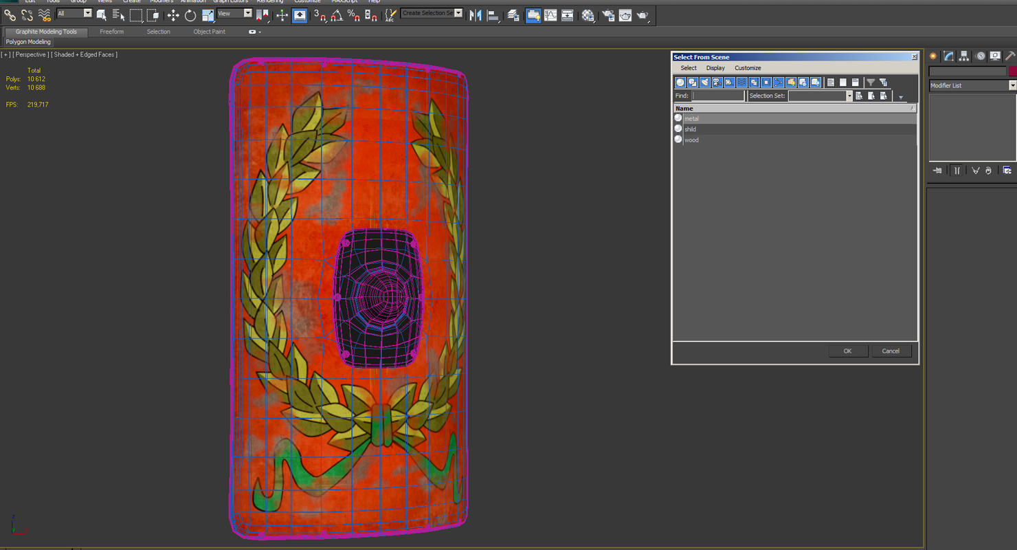Open the Selection Set dropdown in dialog
Image resolution: width=1017 pixels, height=550 pixels.
tap(849, 96)
